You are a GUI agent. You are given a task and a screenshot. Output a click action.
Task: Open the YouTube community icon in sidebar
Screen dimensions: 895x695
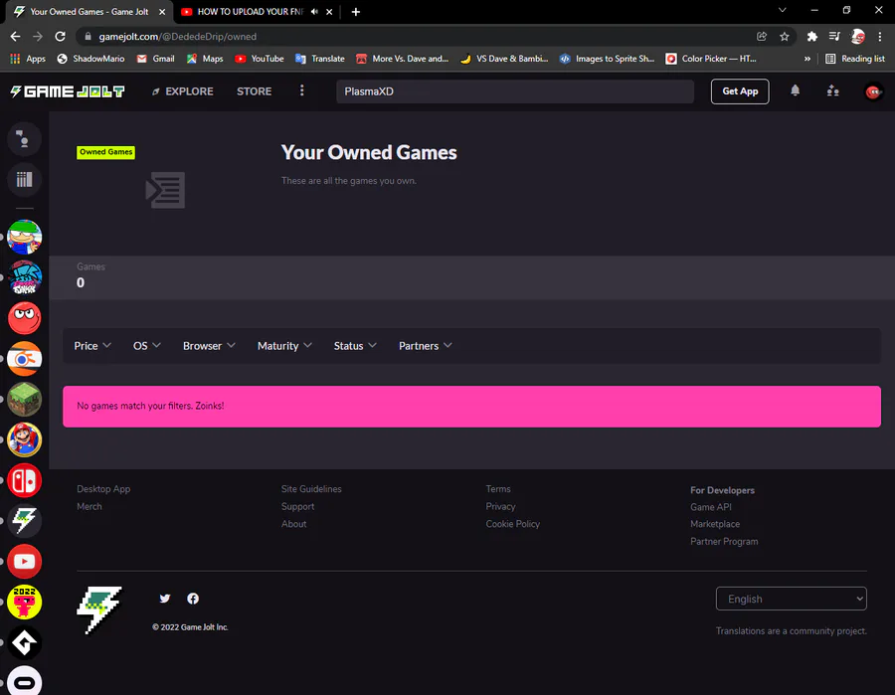click(25, 562)
